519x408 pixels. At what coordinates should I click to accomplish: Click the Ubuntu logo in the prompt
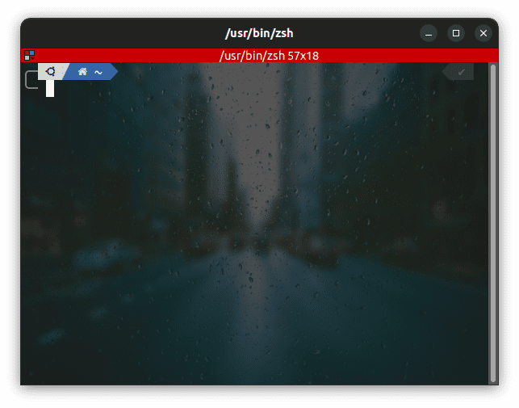click(x=51, y=72)
